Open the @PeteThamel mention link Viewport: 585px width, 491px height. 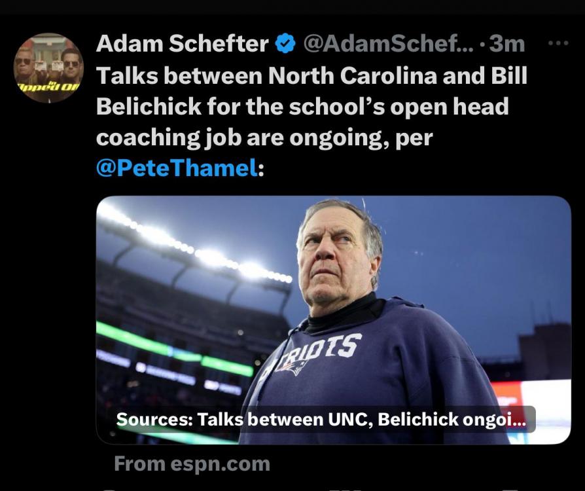[175, 168]
